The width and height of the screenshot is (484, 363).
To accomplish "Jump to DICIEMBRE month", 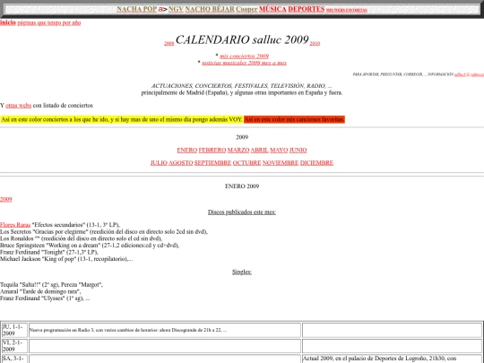I will (x=316, y=163).
